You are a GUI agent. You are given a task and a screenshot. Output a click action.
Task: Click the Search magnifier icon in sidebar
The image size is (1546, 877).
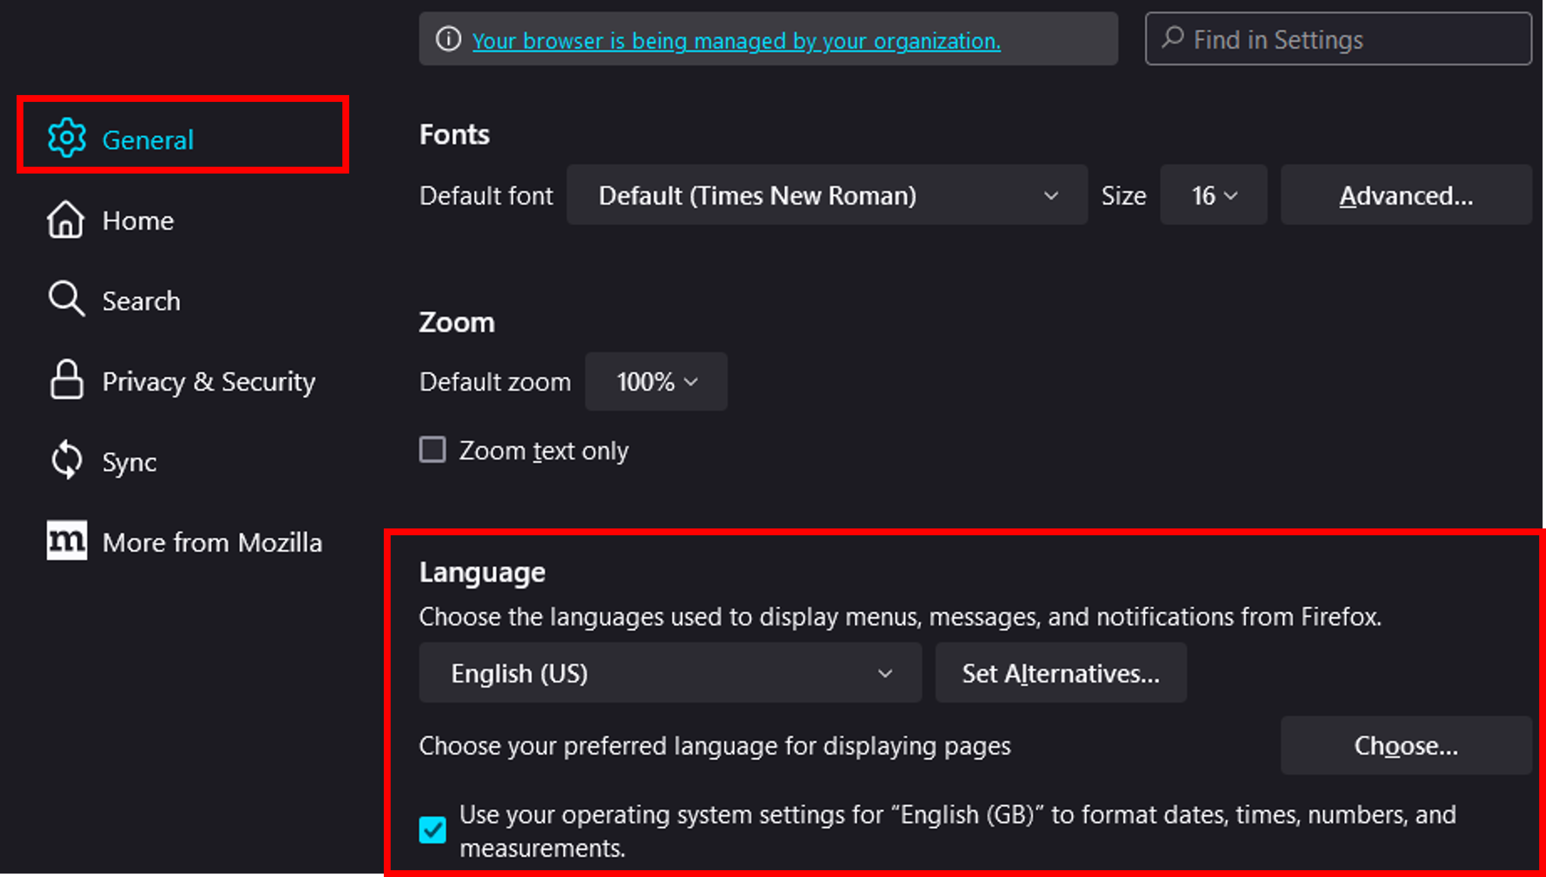66,299
